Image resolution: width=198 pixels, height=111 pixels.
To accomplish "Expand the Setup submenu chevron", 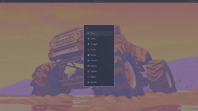I will tap(111, 55).
